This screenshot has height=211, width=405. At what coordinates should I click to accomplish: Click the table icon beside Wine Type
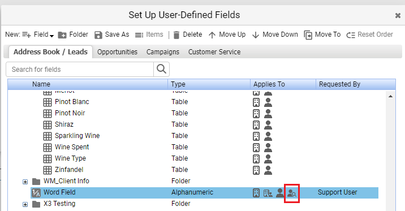click(48, 159)
